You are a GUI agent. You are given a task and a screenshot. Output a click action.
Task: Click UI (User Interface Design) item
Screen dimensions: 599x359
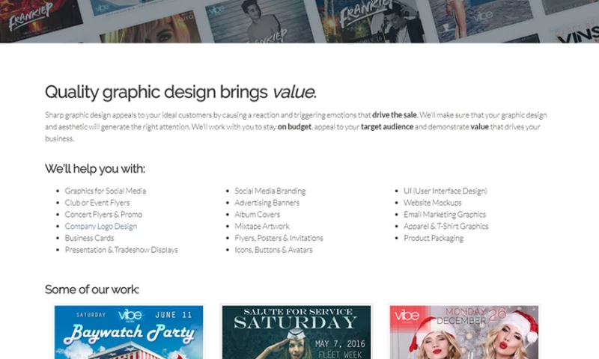[x=445, y=191]
